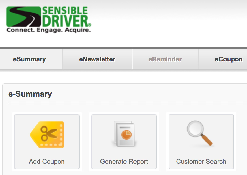Open the eNewsletter tab
This screenshot has width=247, height=175.
pos(97,59)
